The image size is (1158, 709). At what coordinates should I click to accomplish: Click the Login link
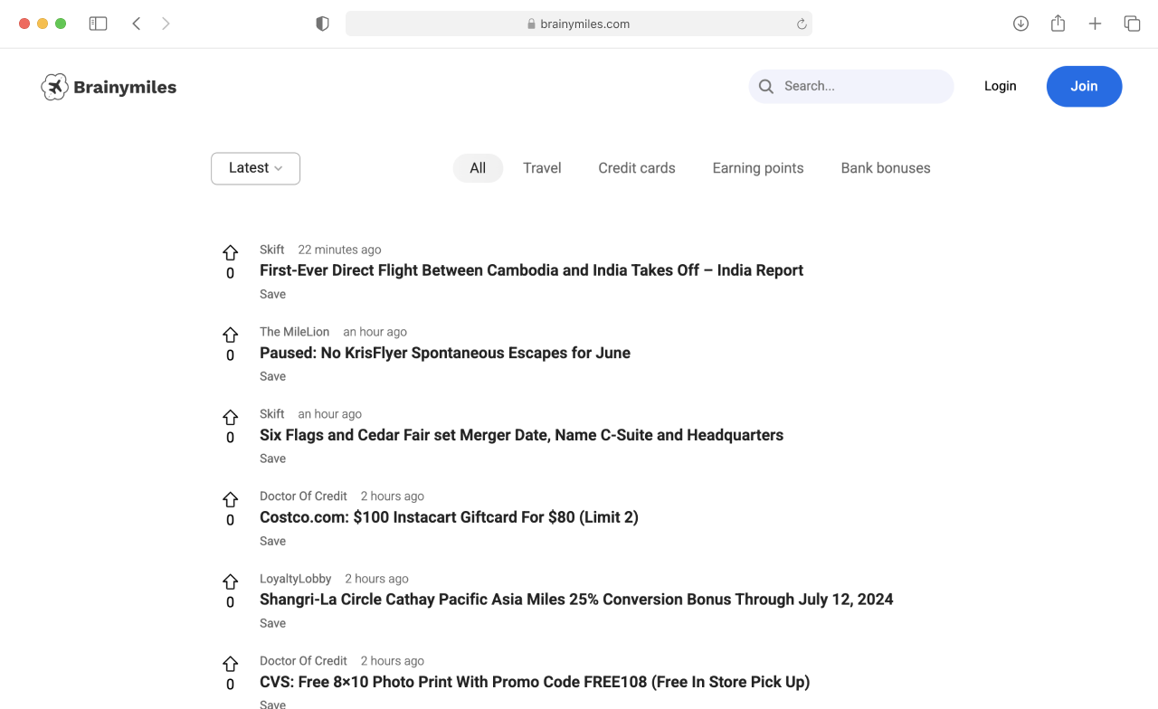tap(1000, 86)
